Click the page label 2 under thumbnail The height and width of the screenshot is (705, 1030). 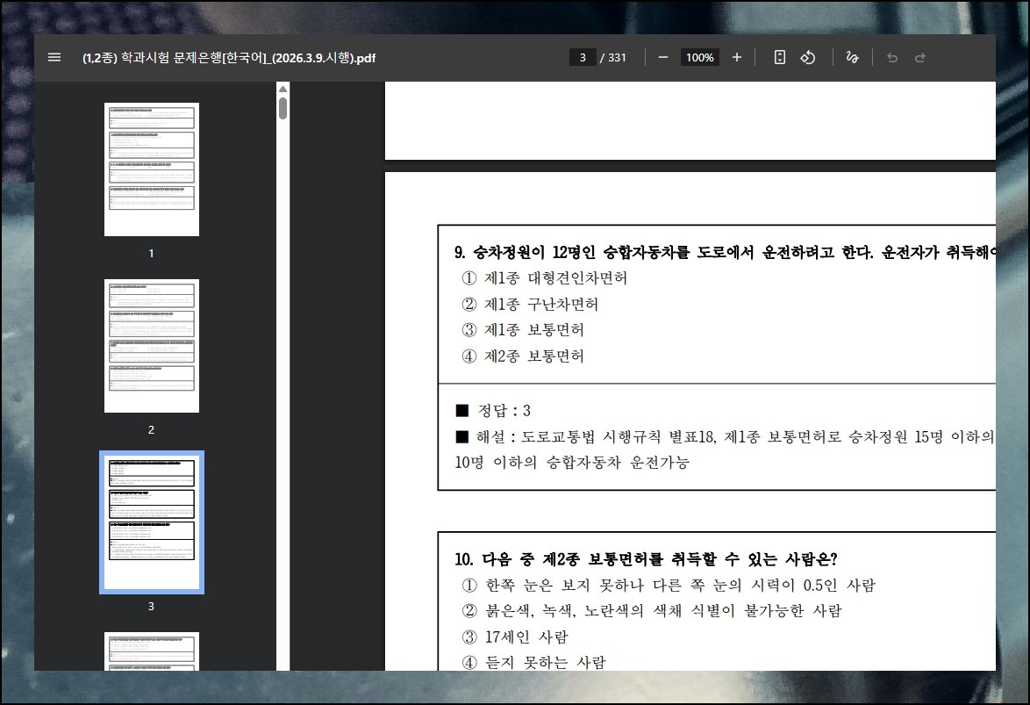point(151,429)
